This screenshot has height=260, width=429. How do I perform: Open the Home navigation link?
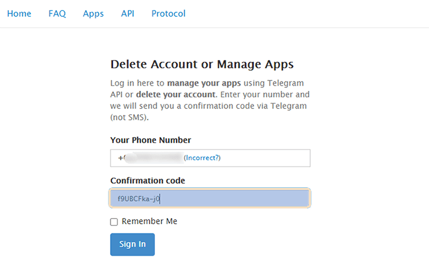pyautogui.click(x=19, y=13)
